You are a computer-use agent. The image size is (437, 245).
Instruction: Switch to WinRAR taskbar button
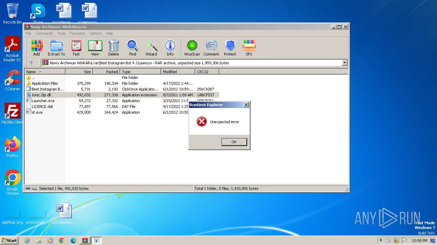click(x=85, y=241)
